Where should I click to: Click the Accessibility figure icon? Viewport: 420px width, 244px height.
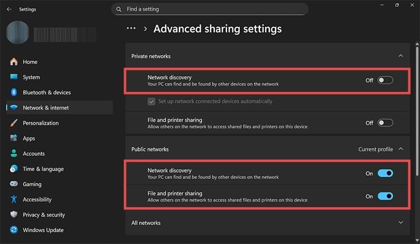pos(14,199)
